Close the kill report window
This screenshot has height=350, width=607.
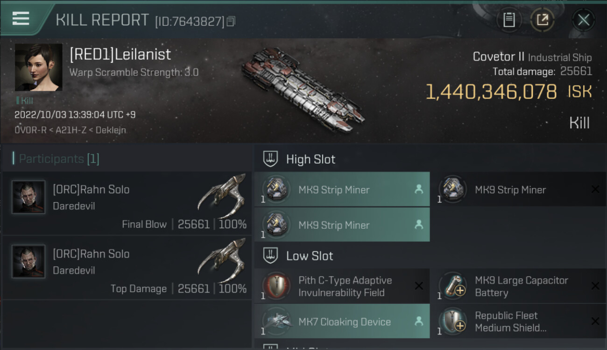click(583, 20)
